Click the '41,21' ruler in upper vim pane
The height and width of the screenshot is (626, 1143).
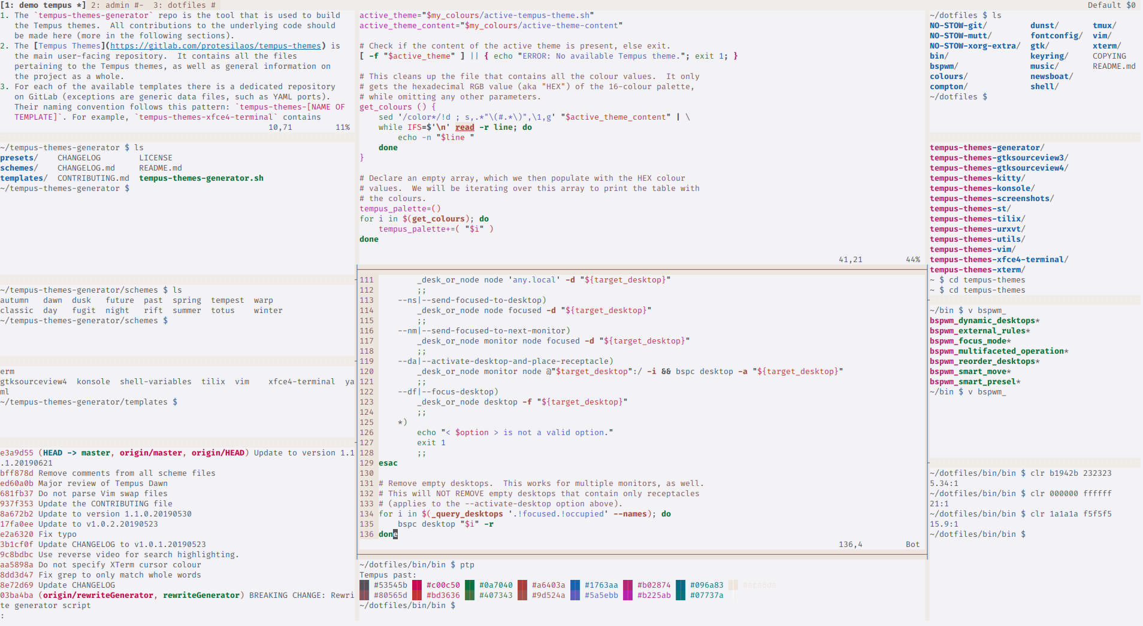851,260
